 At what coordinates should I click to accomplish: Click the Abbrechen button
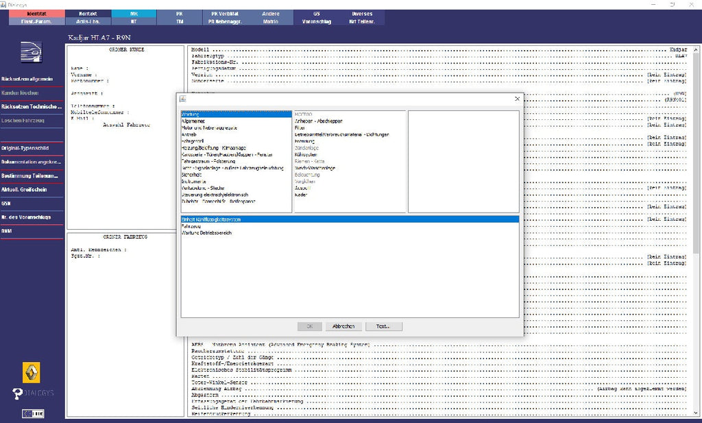pos(343,326)
